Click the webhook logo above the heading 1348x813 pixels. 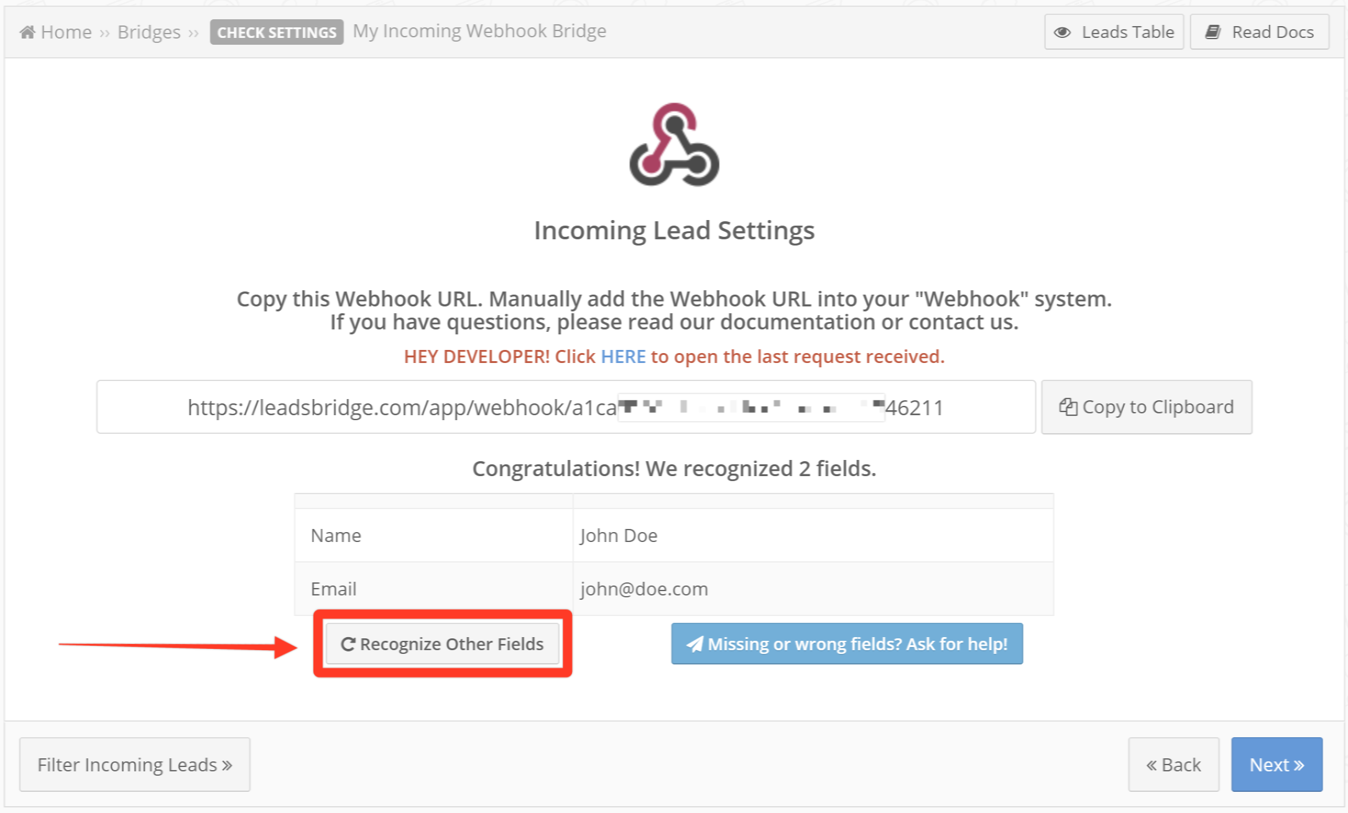(675, 144)
